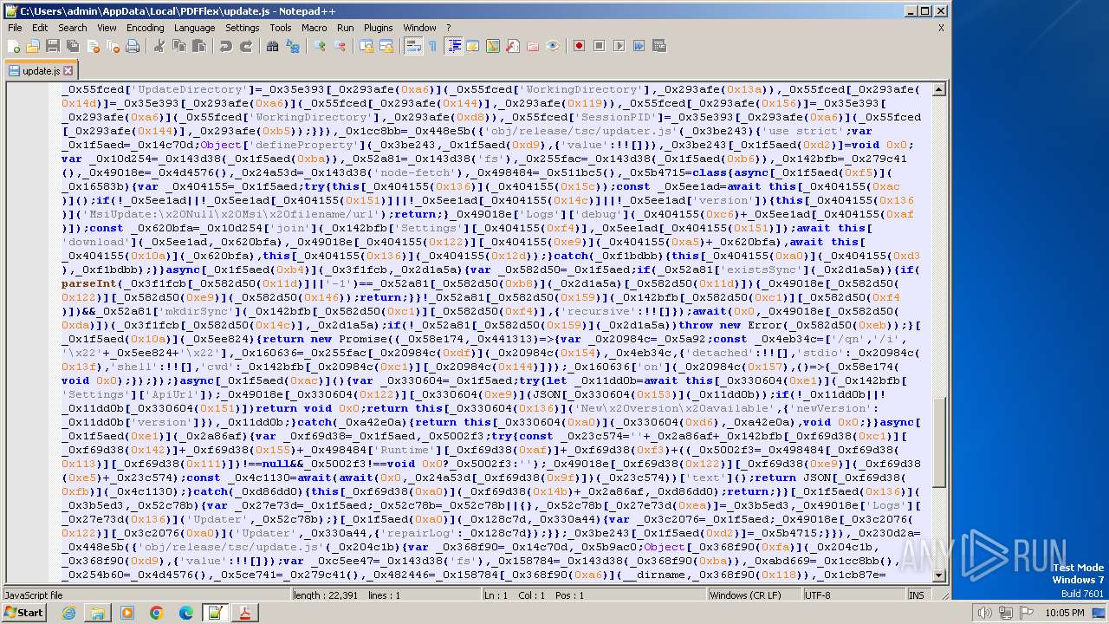Open the File menu
This screenshot has width=1109, height=624.
(15, 28)
